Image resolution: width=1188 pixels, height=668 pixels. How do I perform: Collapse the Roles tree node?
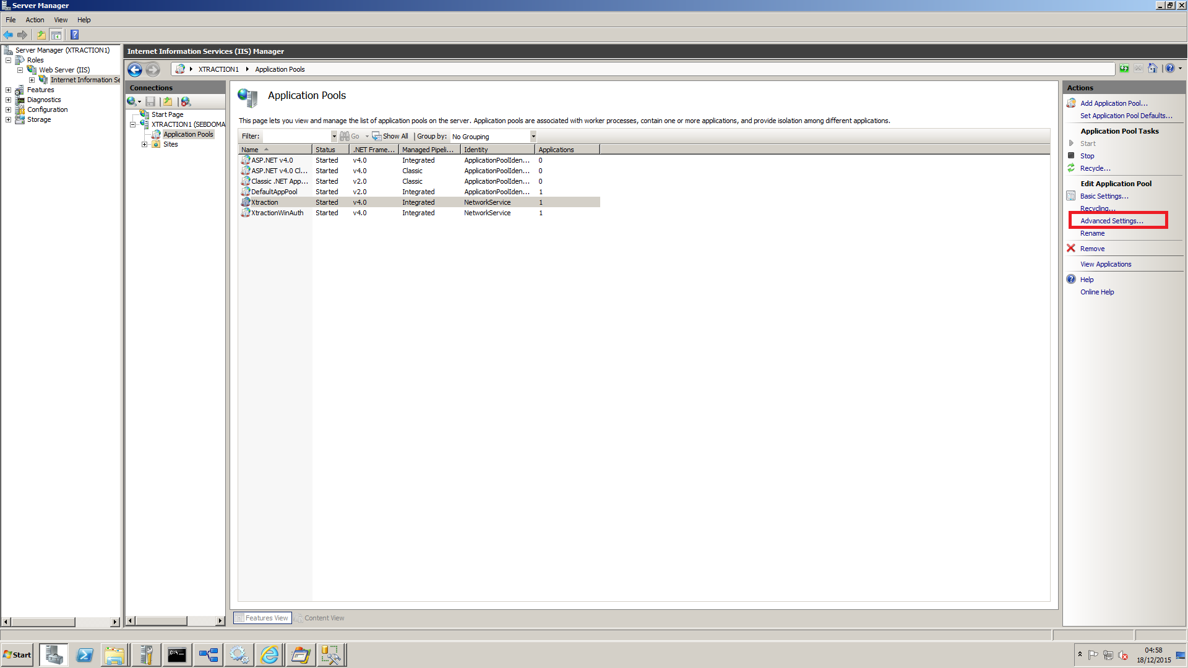[9, 60]
